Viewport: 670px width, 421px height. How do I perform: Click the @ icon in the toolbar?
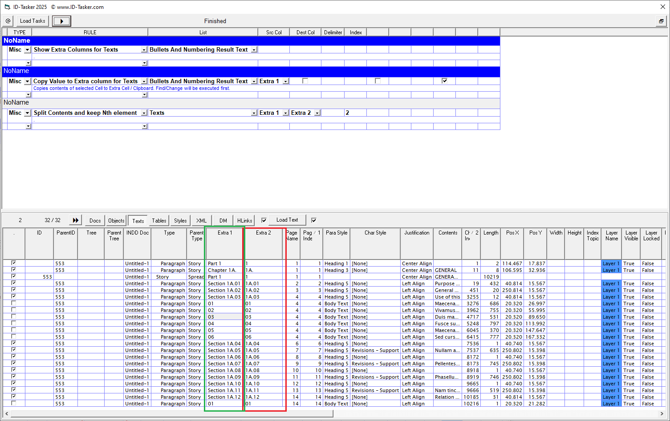(x=8, y=21)
